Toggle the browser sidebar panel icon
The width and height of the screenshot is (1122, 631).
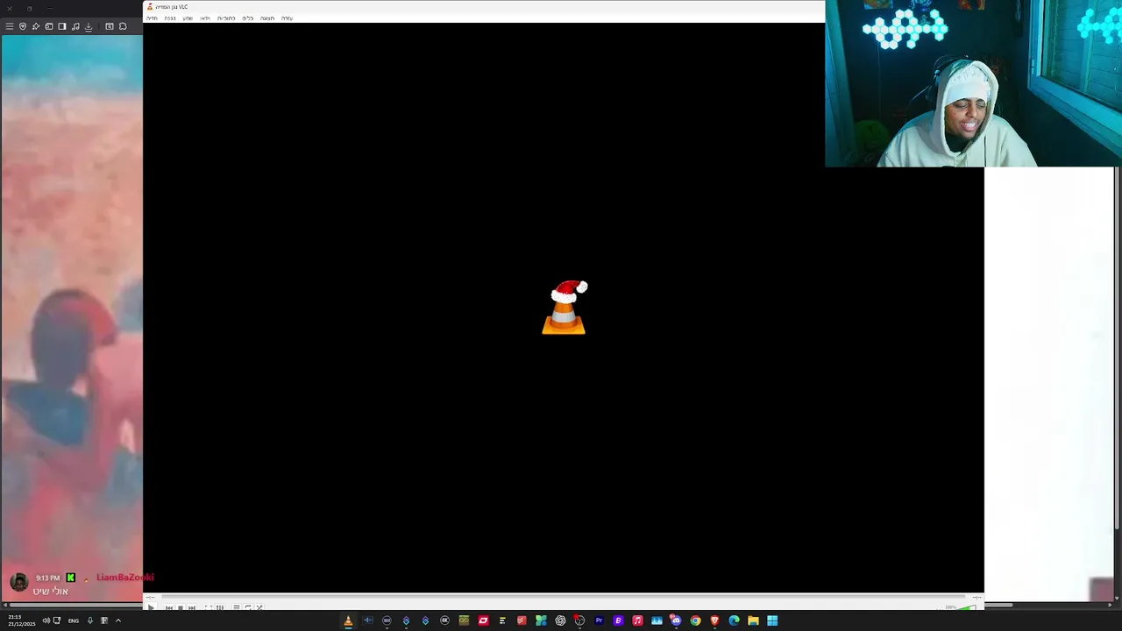(x=62, y=26)
